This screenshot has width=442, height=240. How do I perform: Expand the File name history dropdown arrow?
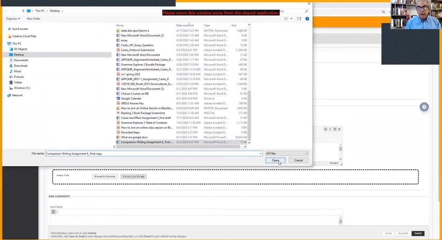[x=260, y=154]
